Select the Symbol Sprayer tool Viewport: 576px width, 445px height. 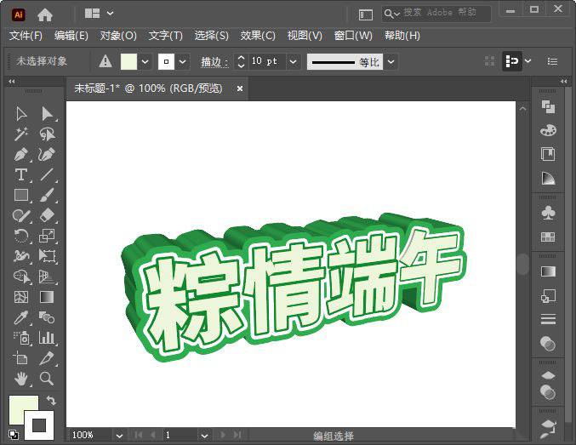[21, 337]
